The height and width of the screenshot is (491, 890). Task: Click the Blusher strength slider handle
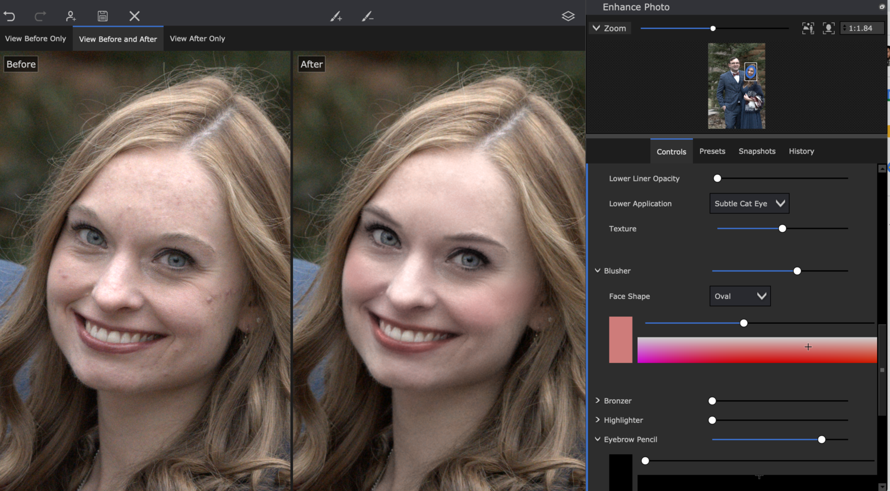pos(797,270)
